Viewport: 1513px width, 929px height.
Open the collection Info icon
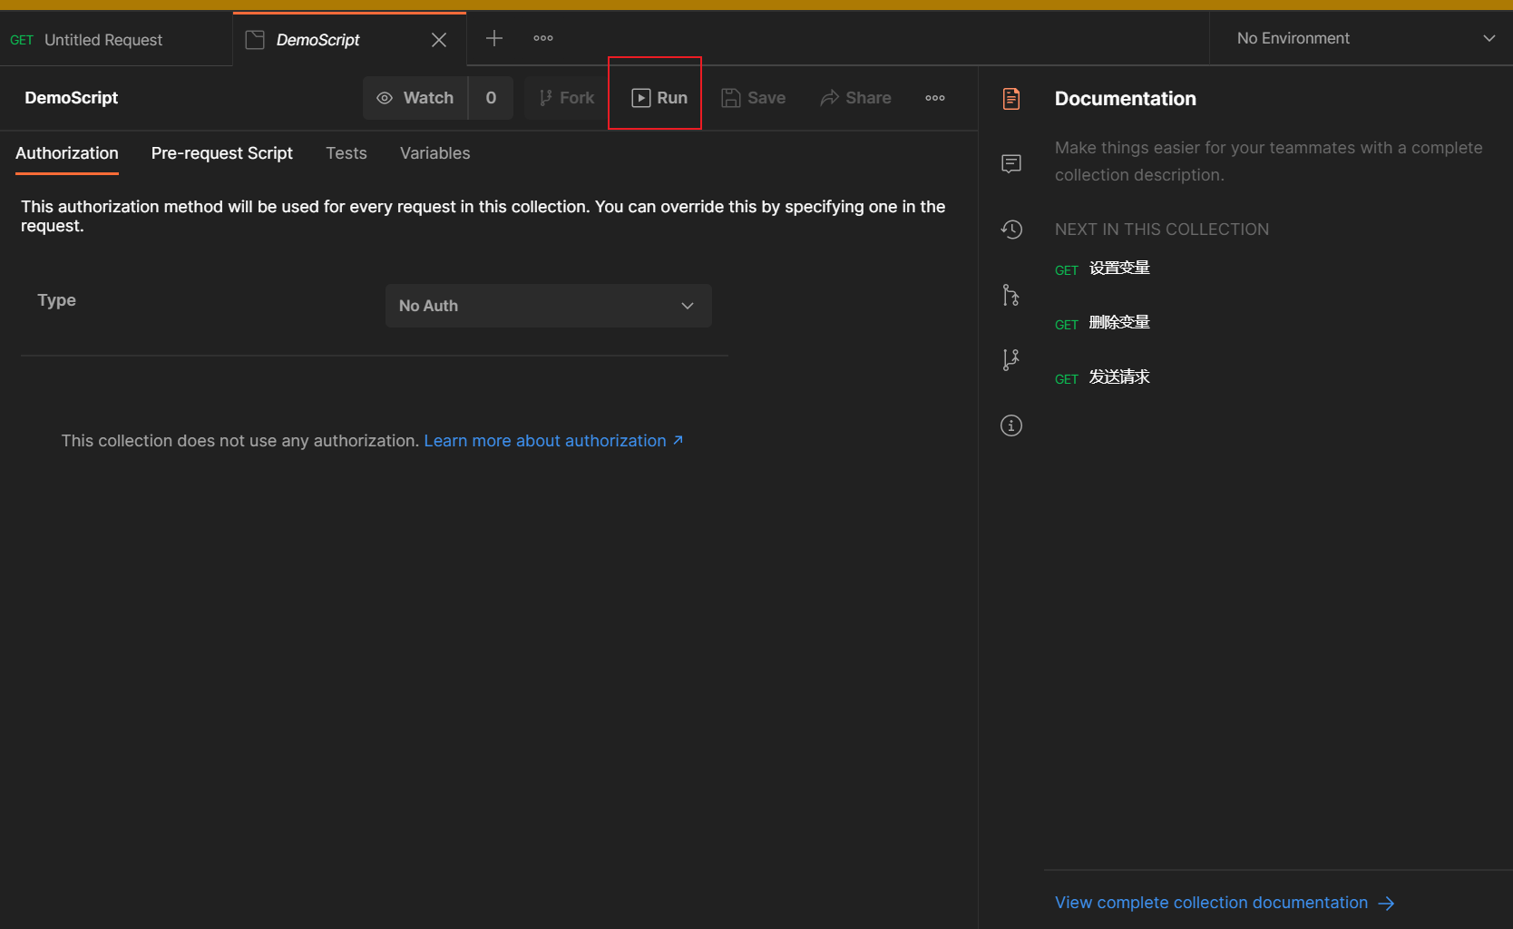pos(1011,425)
